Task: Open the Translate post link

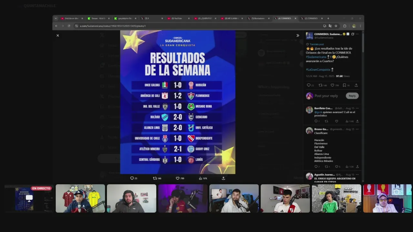Action: tap(317, 44)
